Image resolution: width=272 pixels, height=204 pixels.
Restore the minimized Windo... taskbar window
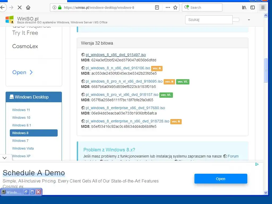[26, 192]
